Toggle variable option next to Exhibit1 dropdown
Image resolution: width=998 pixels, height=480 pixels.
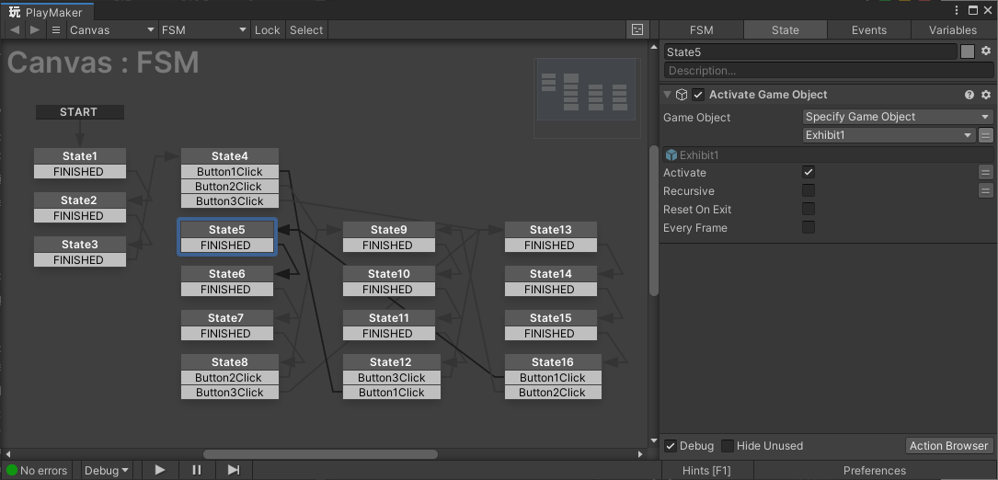985,135
